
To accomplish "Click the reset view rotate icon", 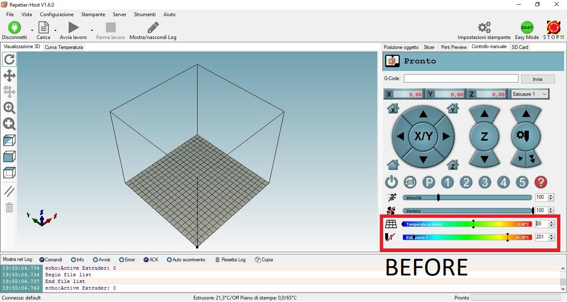I will (x=9, y=60).
